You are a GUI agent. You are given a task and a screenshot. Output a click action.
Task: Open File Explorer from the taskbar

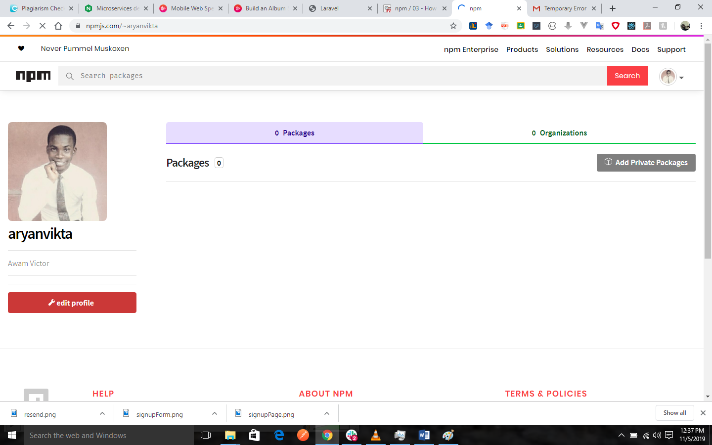pyautogui.click(x=230, y=435)
